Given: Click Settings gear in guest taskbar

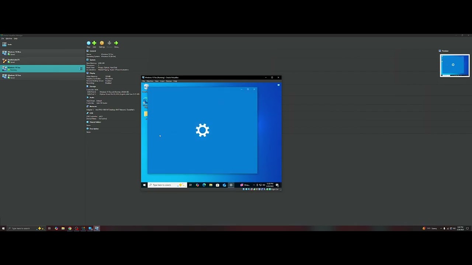Looking at the screenshot, I should (231, 185).
